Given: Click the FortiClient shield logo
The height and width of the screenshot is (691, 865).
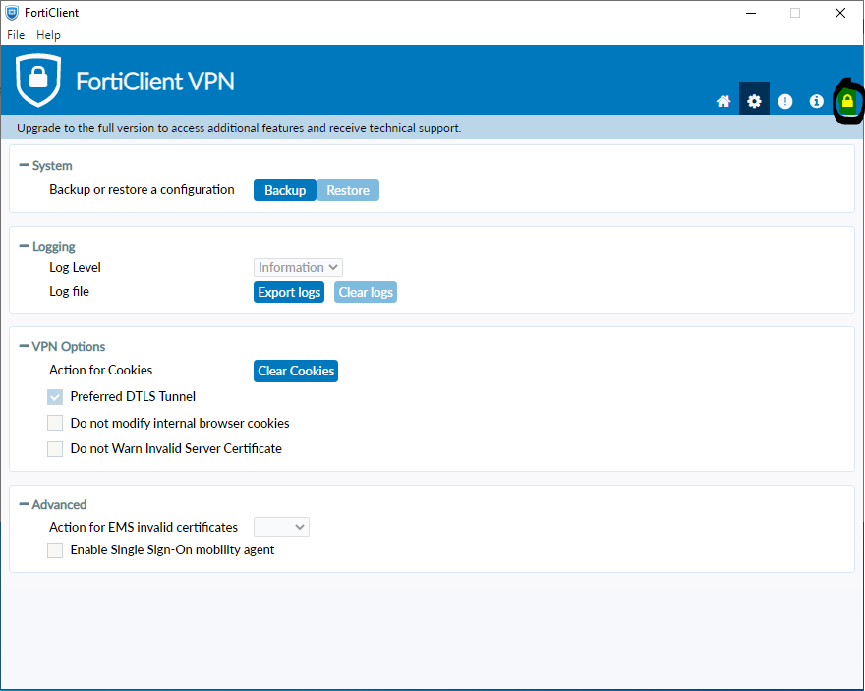Looking at the screenshot, I should (x=38, y=79).
